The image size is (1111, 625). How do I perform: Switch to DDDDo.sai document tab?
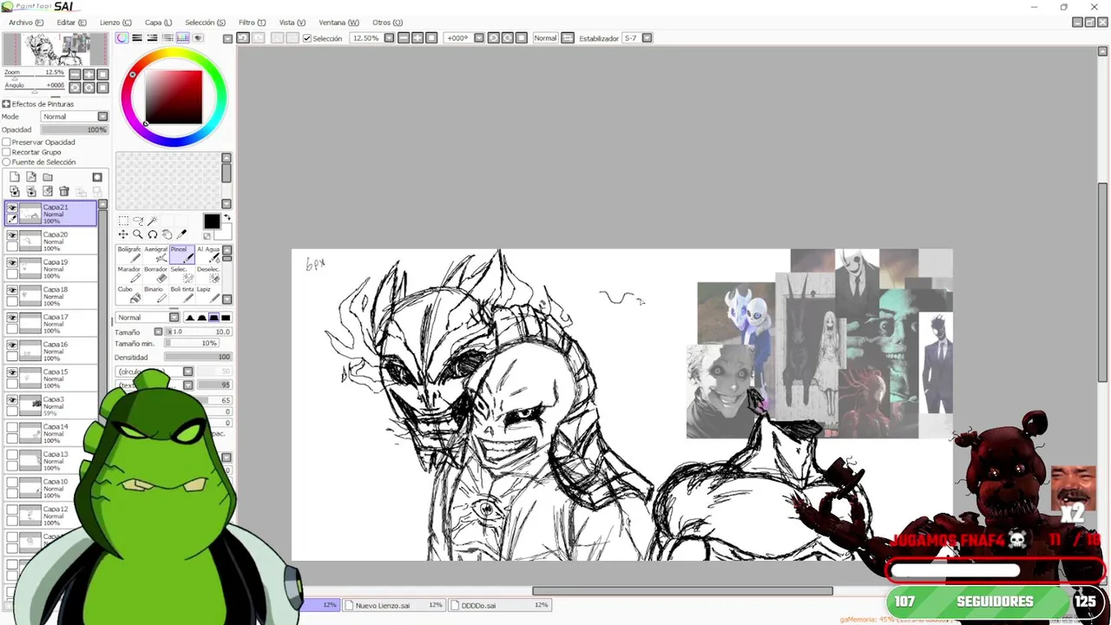tap(501, 605)
